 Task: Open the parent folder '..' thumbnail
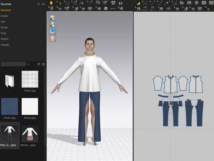[x=9, y=81]
